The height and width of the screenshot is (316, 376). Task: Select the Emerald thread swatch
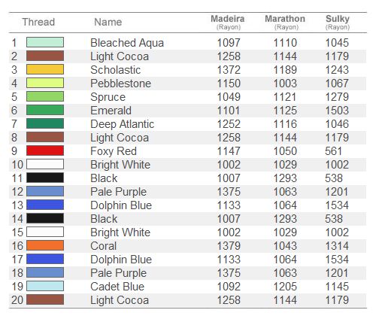coord(45,110)
